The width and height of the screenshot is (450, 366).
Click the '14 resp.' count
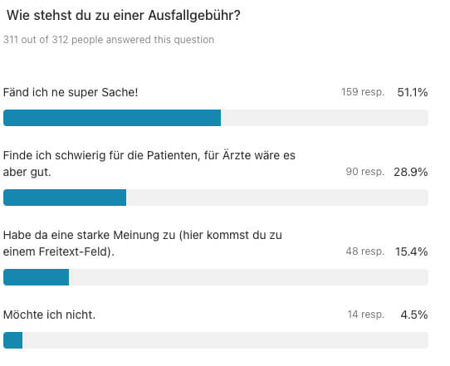click(x=366, y=315)
